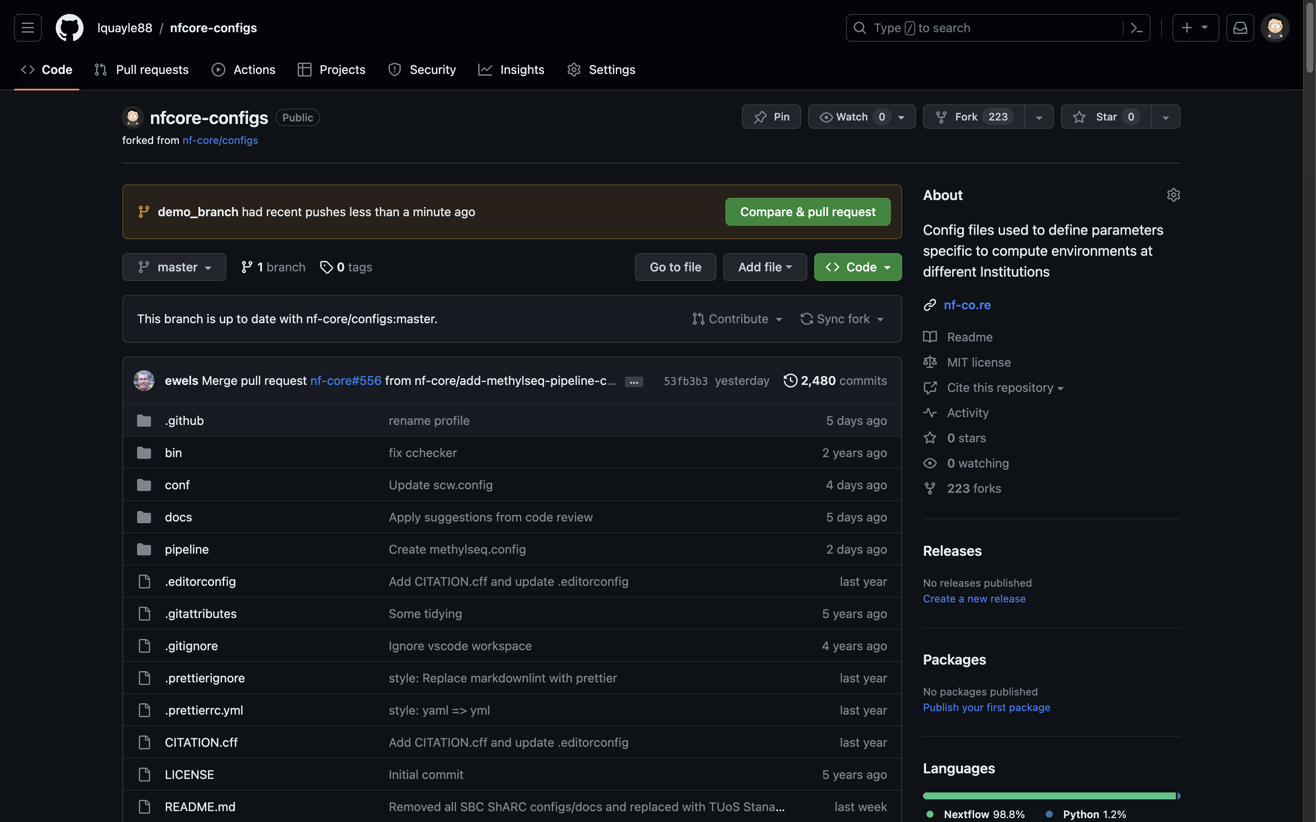Switch to the Projects tab
Viewport: 1316px width, 822px height.
(332, 70)
